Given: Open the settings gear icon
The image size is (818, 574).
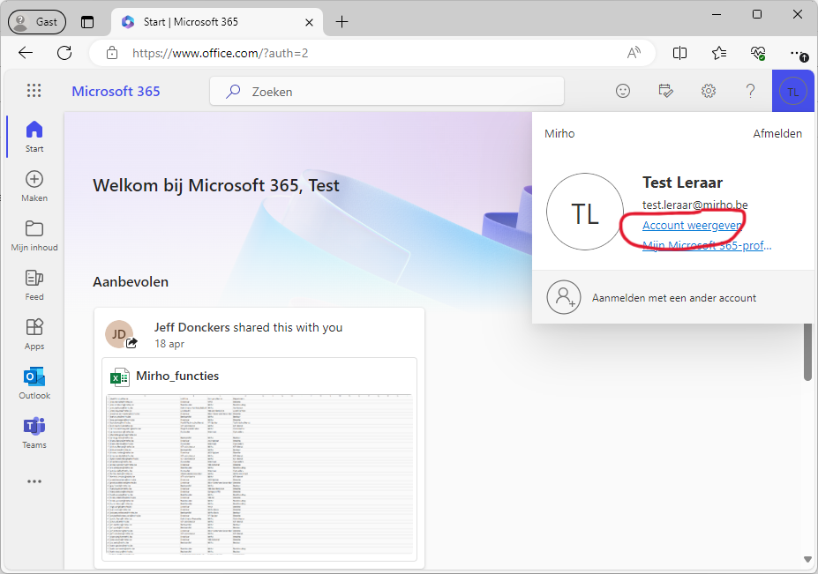Looking at the screenshot, I should click(x=708, y=91).
